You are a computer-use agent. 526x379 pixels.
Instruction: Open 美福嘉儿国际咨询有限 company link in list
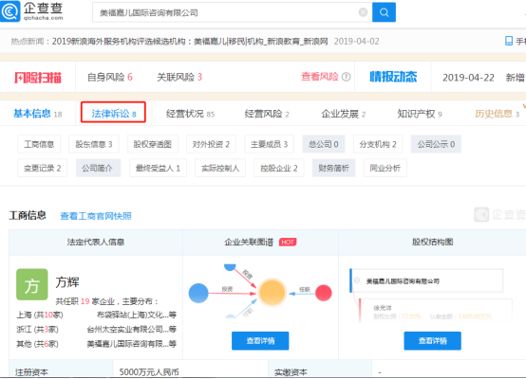131,344
